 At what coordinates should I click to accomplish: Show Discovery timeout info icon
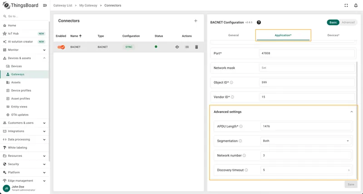pos(246,170)
